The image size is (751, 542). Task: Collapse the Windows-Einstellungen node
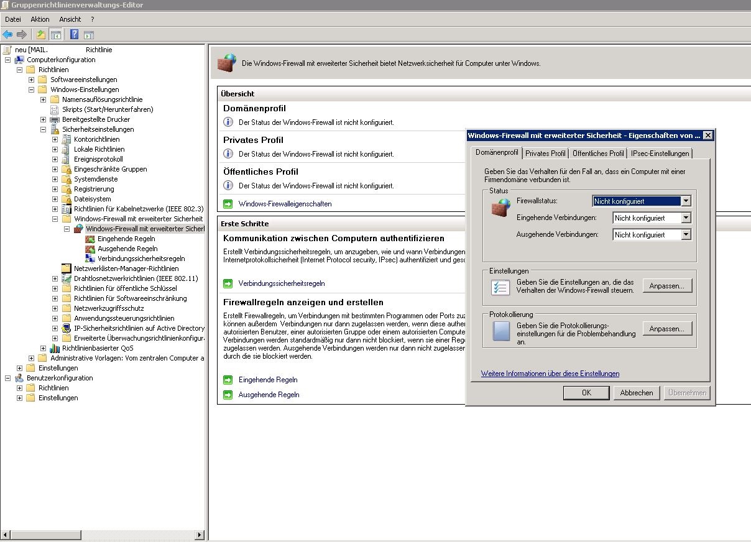31,90
